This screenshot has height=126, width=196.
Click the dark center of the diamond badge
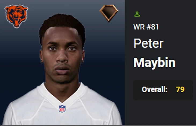click(109, 12)
